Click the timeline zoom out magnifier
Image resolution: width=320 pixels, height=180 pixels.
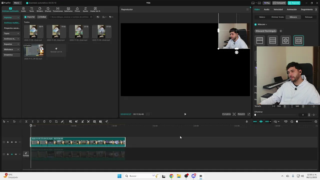point(292,121)
